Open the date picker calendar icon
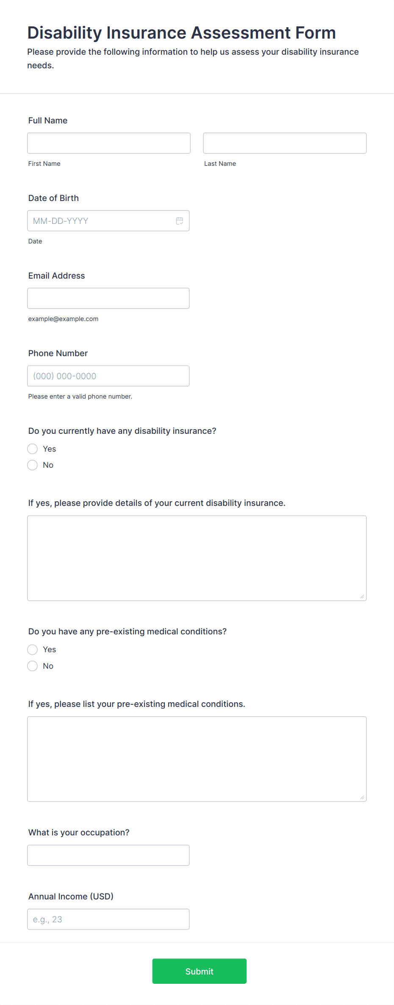Image resolution: width=394 pixels, height=1005 pixels. pyautogui.click(x=180, y=221)
